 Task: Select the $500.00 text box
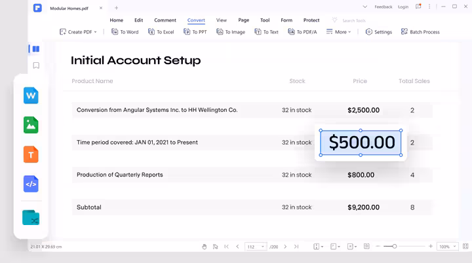361,143
